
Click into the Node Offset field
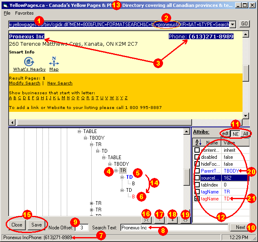click(x=82, y=227)
